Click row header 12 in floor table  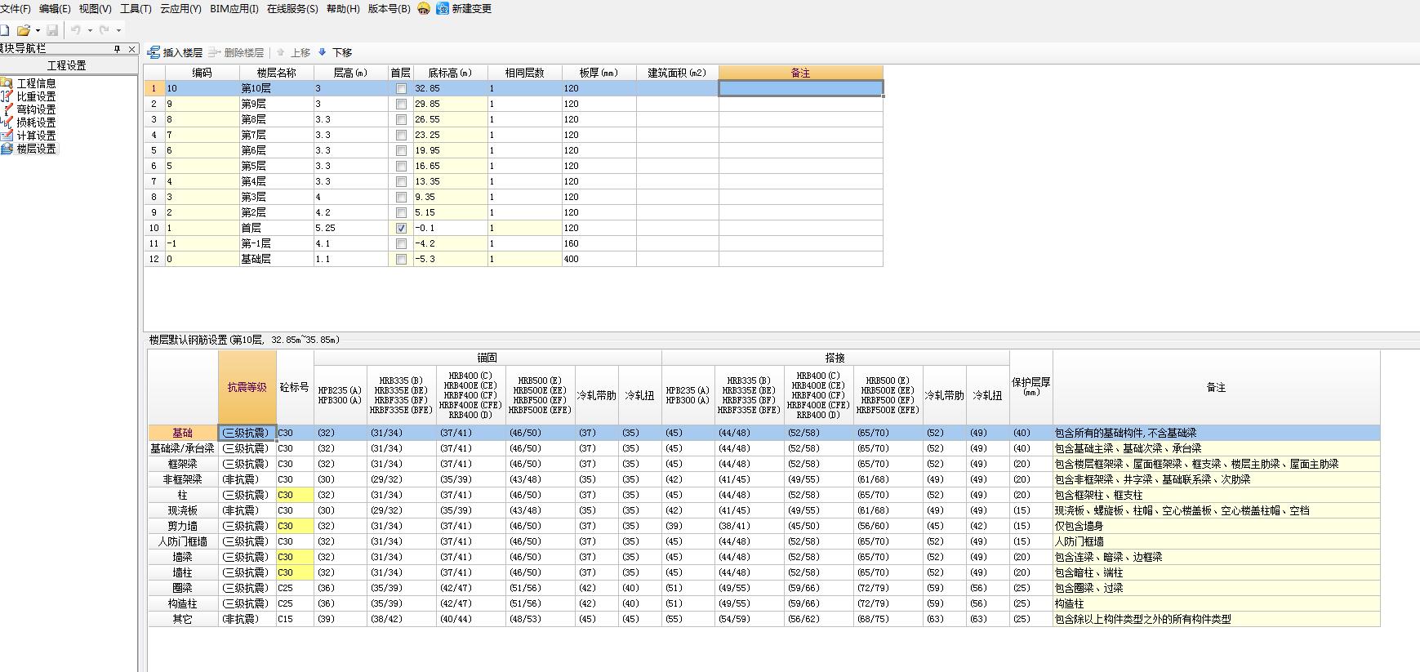(x=154, y=259)
